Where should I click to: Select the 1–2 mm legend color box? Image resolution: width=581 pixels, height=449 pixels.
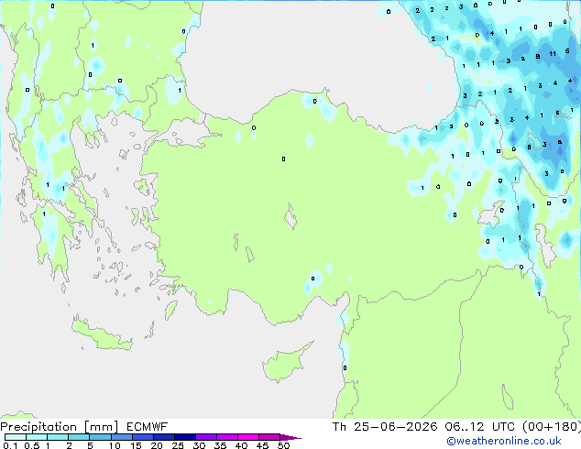pyautogui.click(x=58, y=437)
